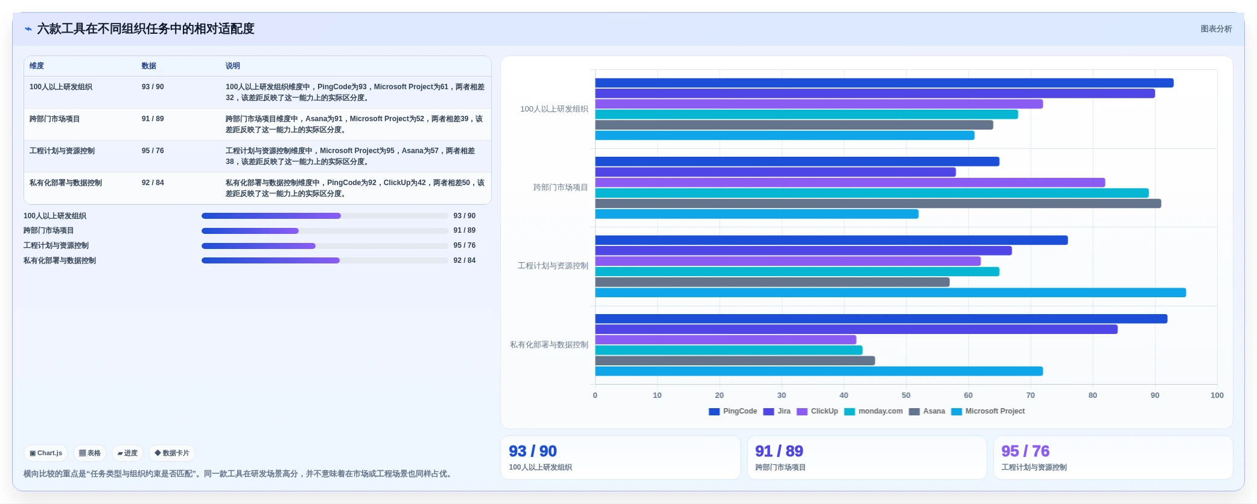Click teal monday.com bar in 跨部门市场项目 group
Screen dimensions: 1257x504
pos(872,193)
